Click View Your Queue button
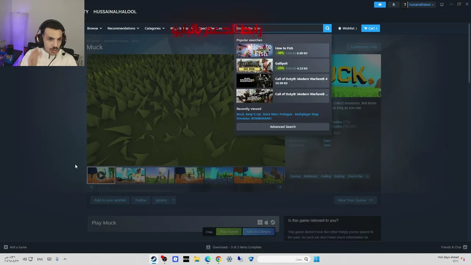The width and height of the screenshot is (471, 265). [x=355, y=200]
